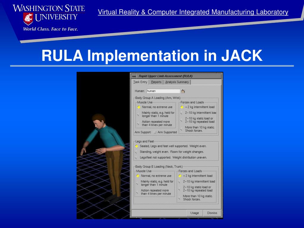Open the Analysis Summary tab
Screen dimensions: 304x228
point(177,82)
